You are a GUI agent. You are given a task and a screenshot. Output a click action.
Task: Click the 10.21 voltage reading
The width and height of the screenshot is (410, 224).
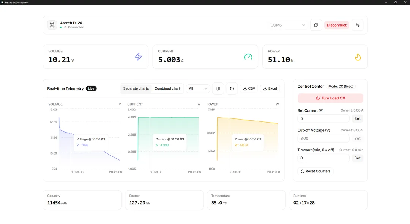(59, 60)
